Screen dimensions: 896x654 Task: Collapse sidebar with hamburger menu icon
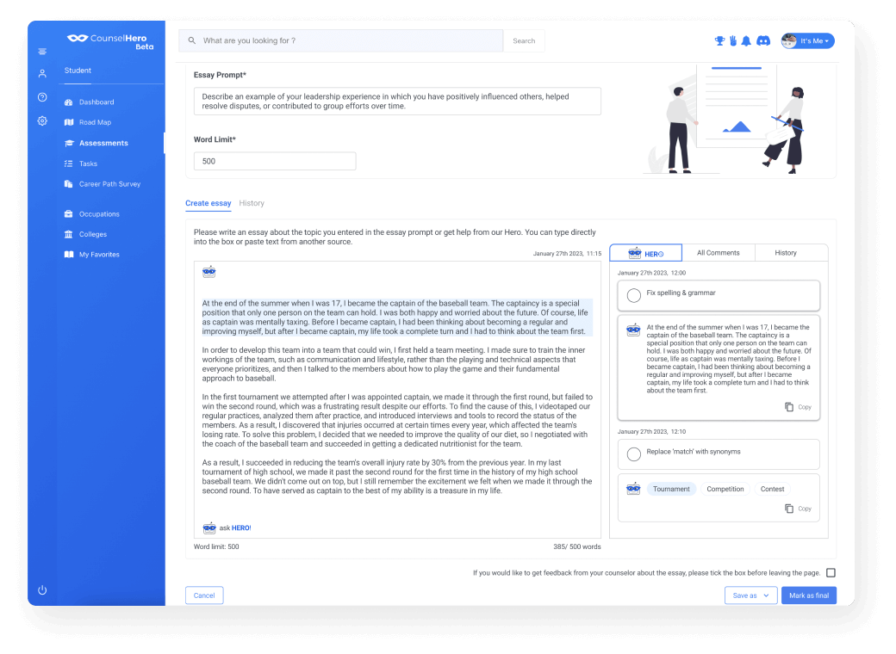(x=42, y=52)
